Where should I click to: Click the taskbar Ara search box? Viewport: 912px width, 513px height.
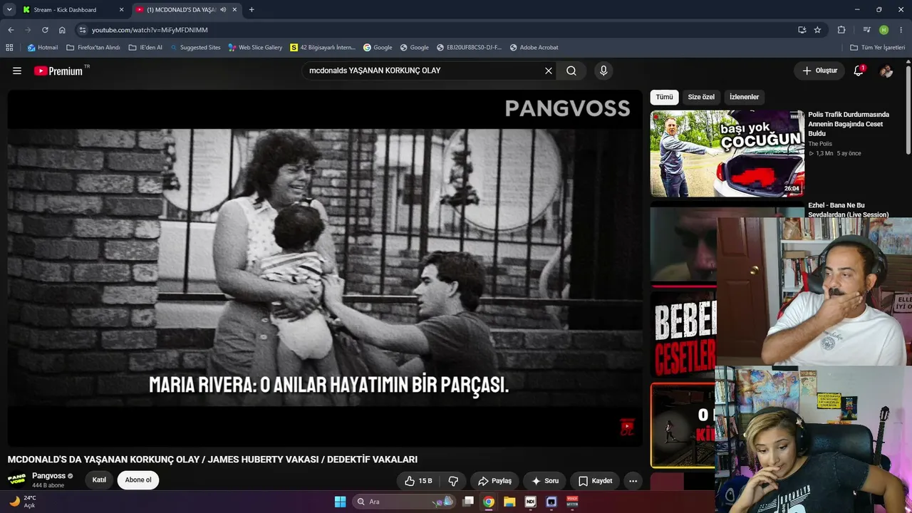[x=405, y=502]
